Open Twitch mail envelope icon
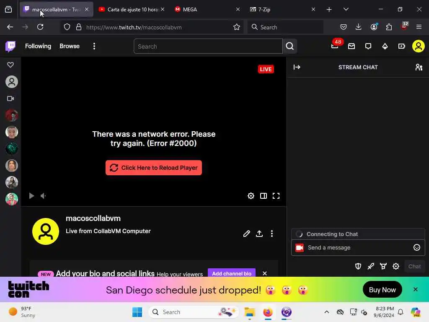This screenshot has width=429, height=322. [351, 46]
